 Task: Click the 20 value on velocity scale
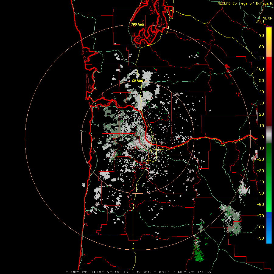click(262, 114)
